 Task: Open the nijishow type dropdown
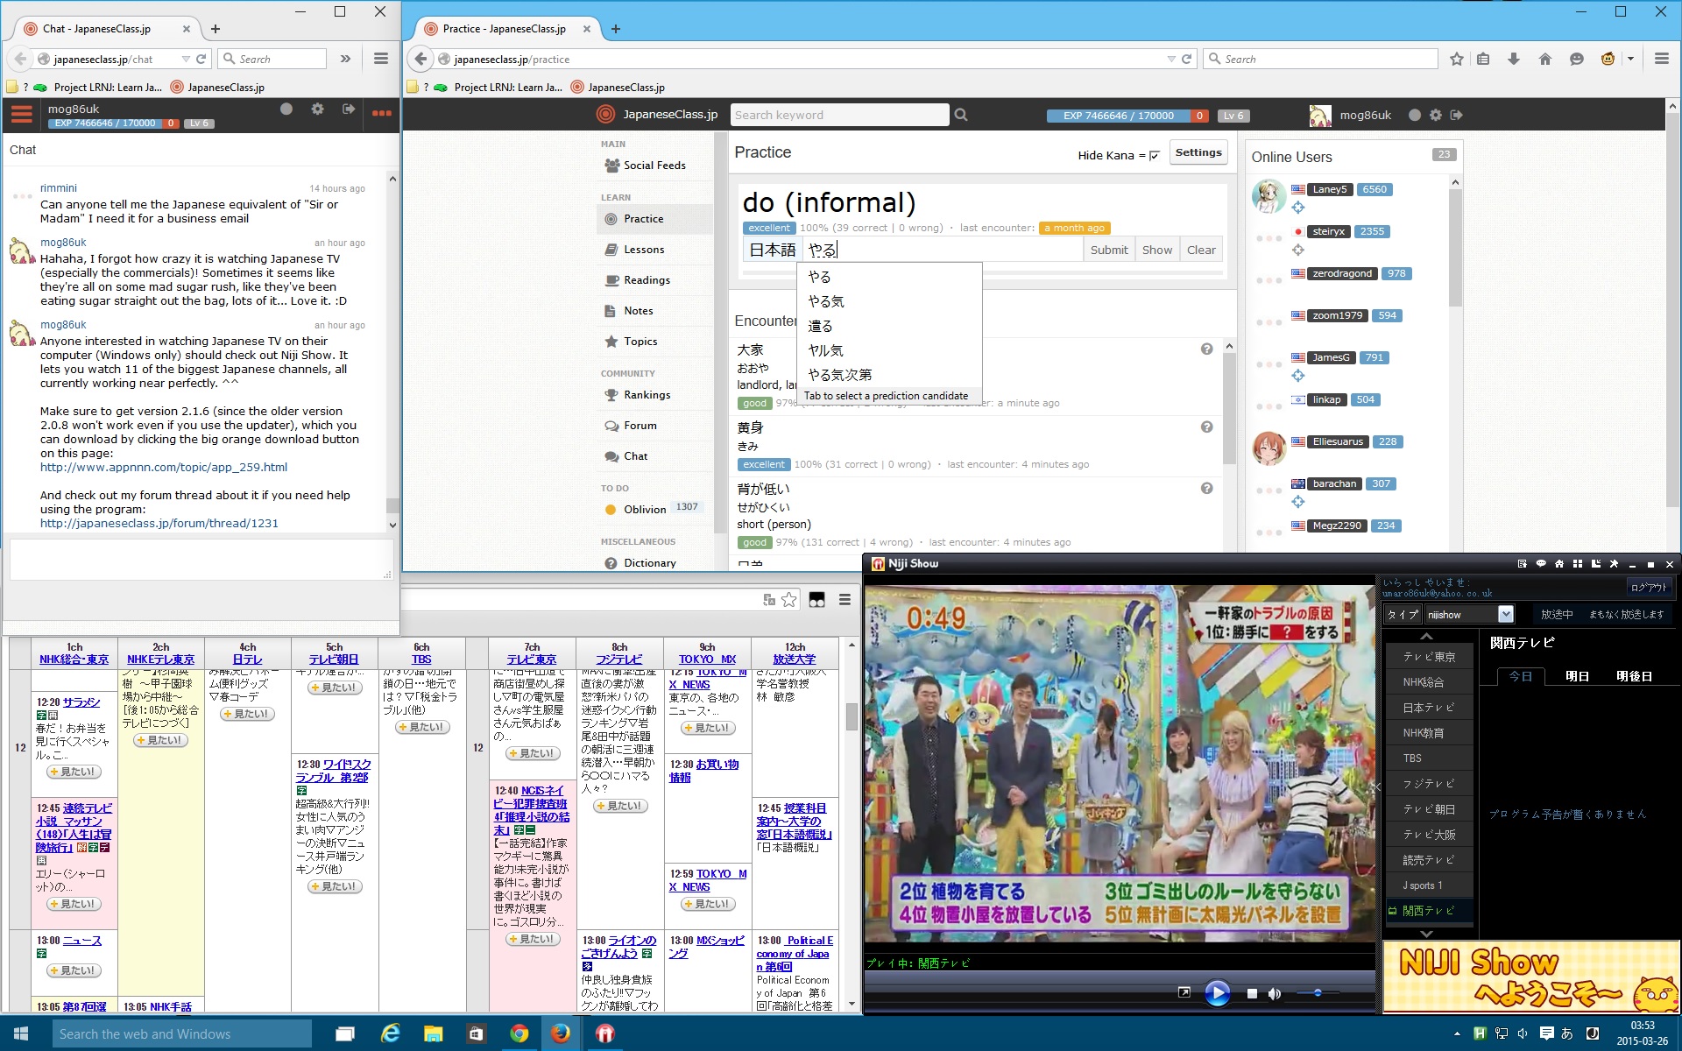pos(1505,614)
